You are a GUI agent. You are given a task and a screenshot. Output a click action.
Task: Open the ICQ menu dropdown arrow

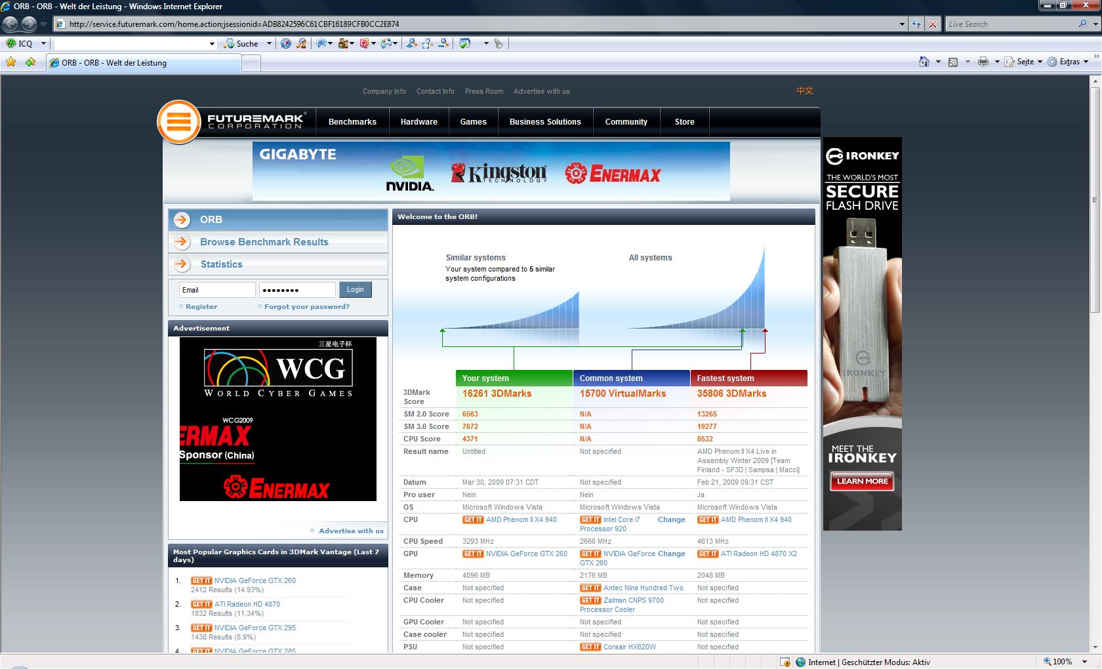(43, 43)
